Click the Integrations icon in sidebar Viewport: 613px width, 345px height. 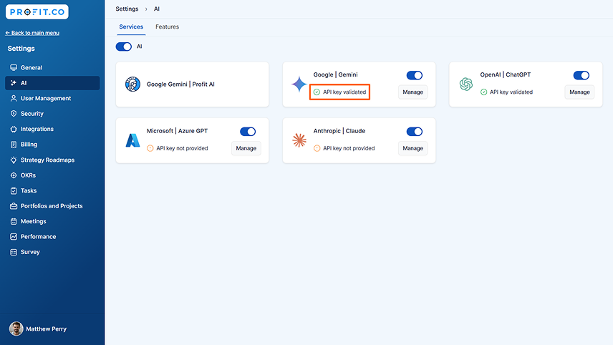click(14, 129)
